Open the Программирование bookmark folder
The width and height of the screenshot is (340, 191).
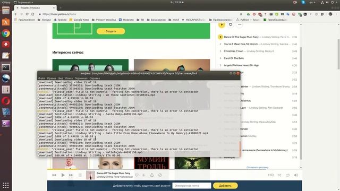[x=220, y=20]
